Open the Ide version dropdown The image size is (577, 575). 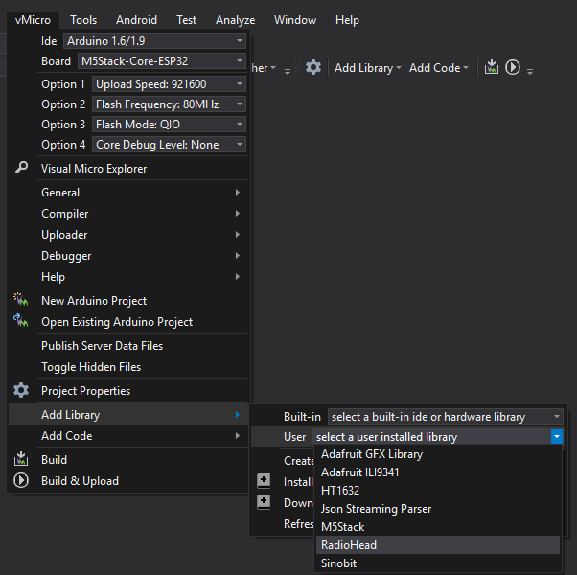click(154, 41)
